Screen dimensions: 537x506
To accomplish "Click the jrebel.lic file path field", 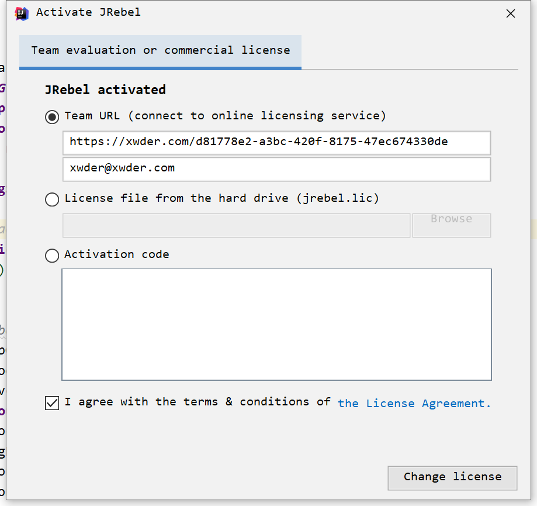I will click(236, 225).
